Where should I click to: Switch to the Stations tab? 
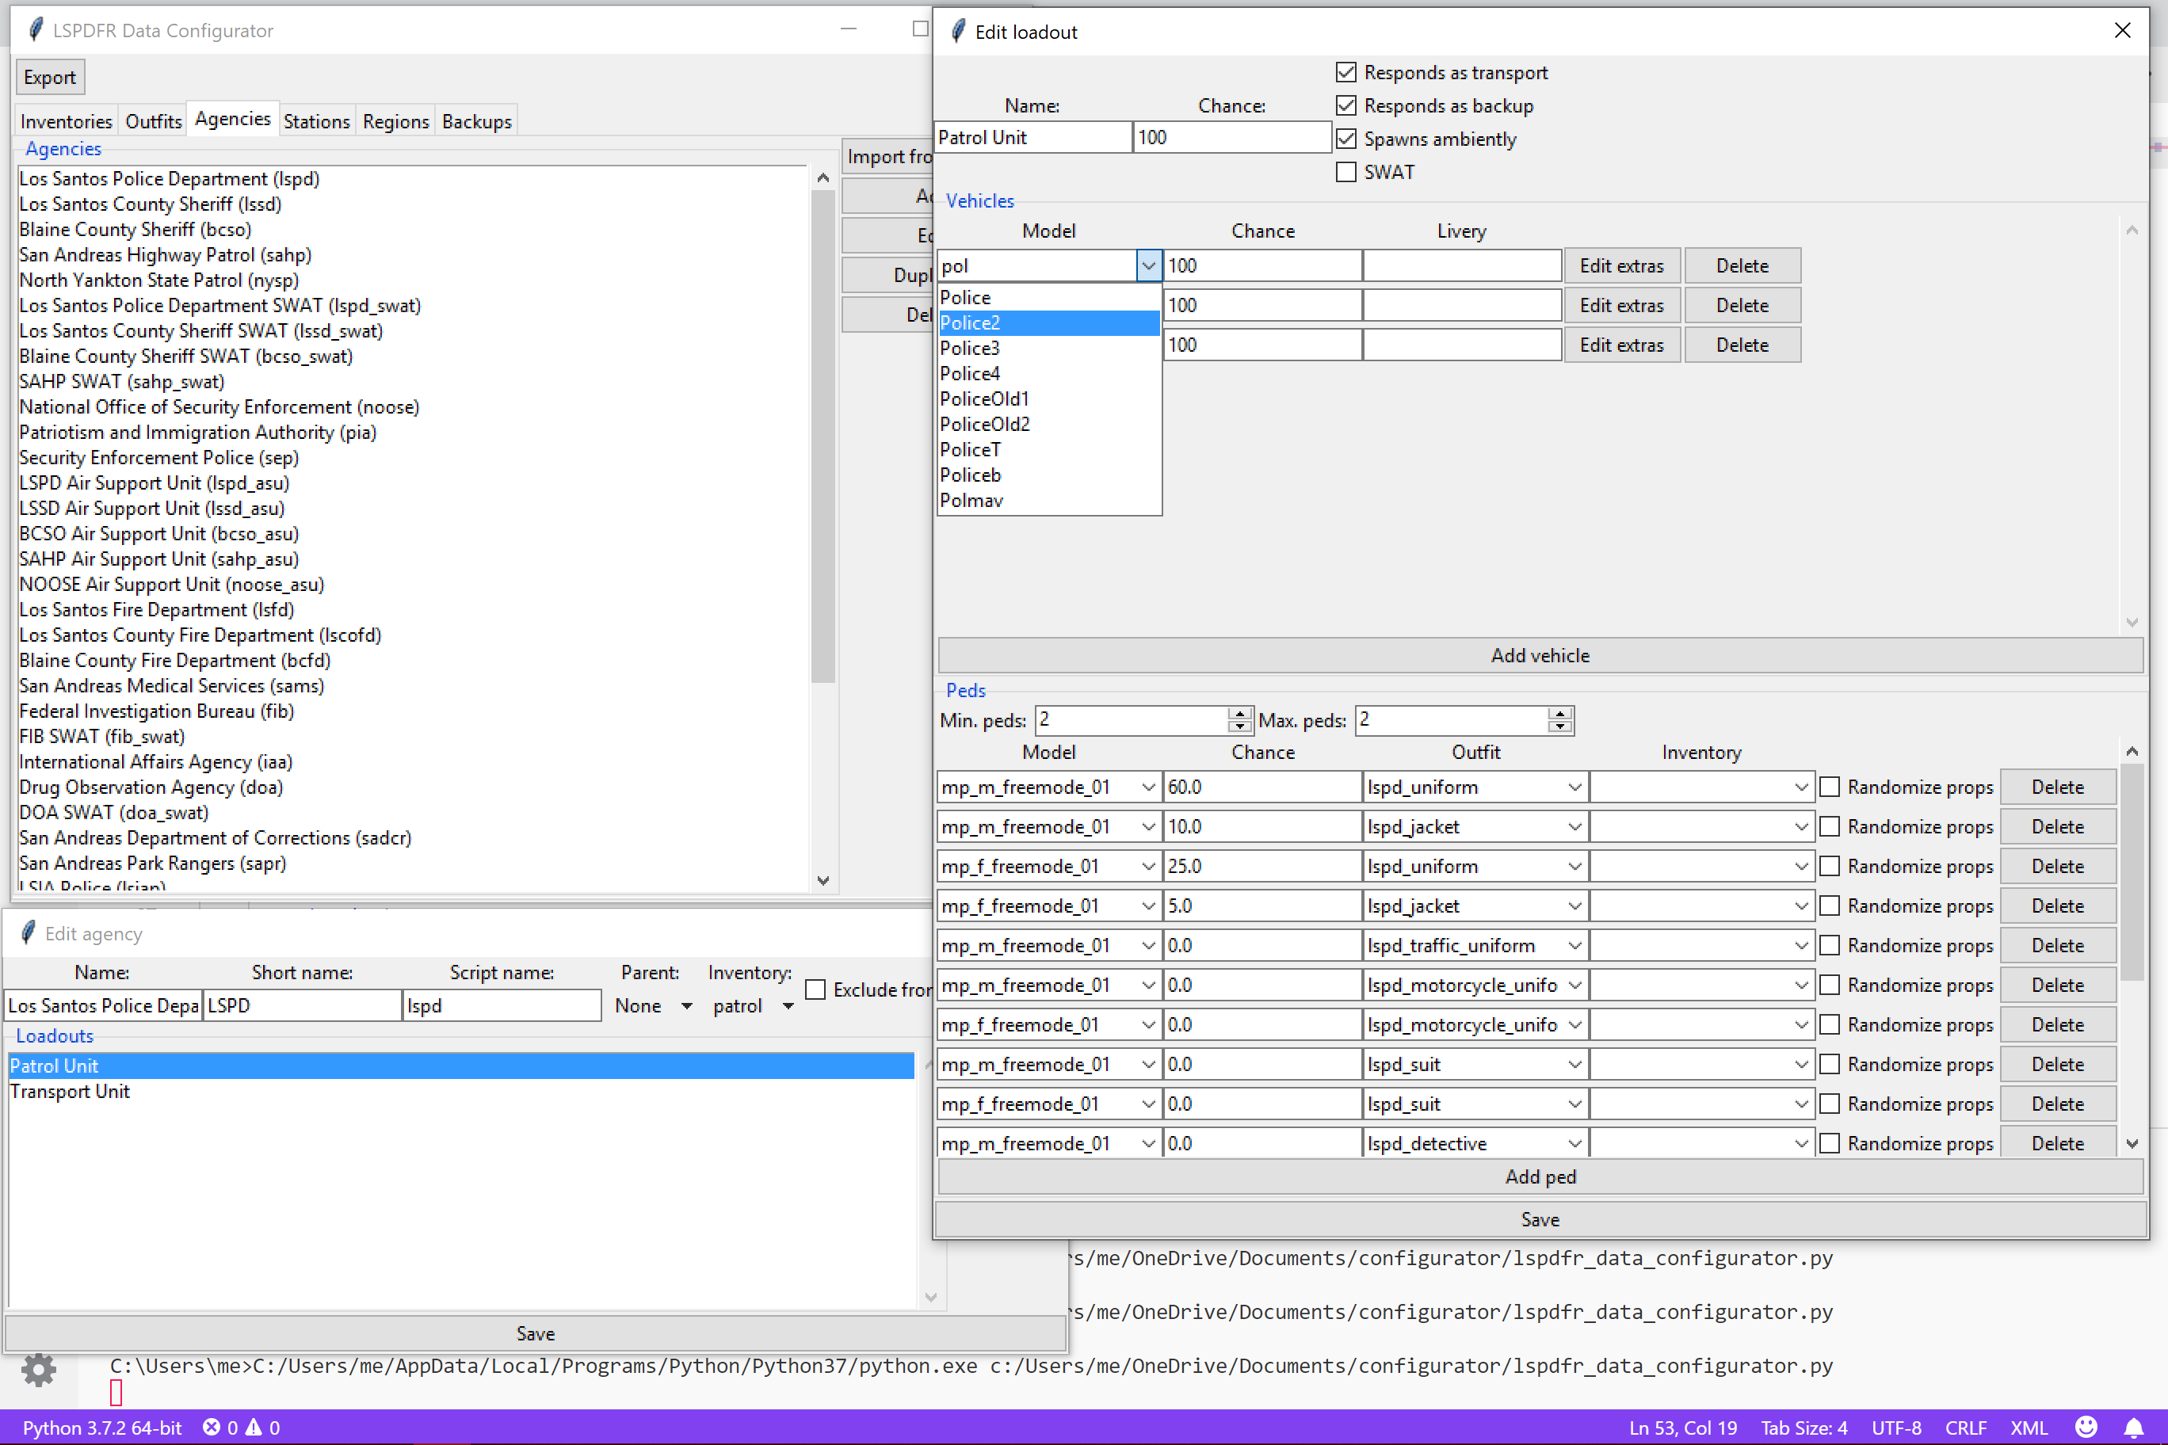[x=316, y=120]
